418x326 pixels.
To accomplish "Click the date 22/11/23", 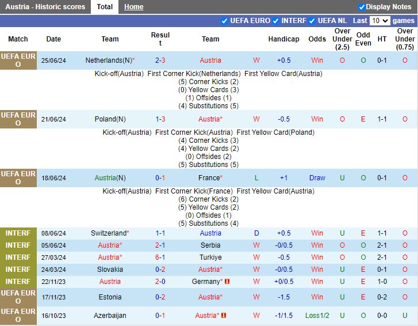I will point(53,282).
